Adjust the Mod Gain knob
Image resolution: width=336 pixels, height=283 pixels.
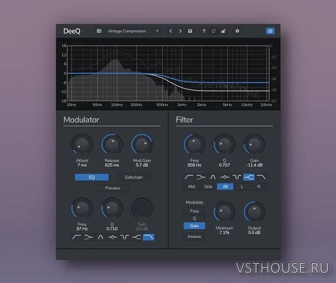(142, 145)
